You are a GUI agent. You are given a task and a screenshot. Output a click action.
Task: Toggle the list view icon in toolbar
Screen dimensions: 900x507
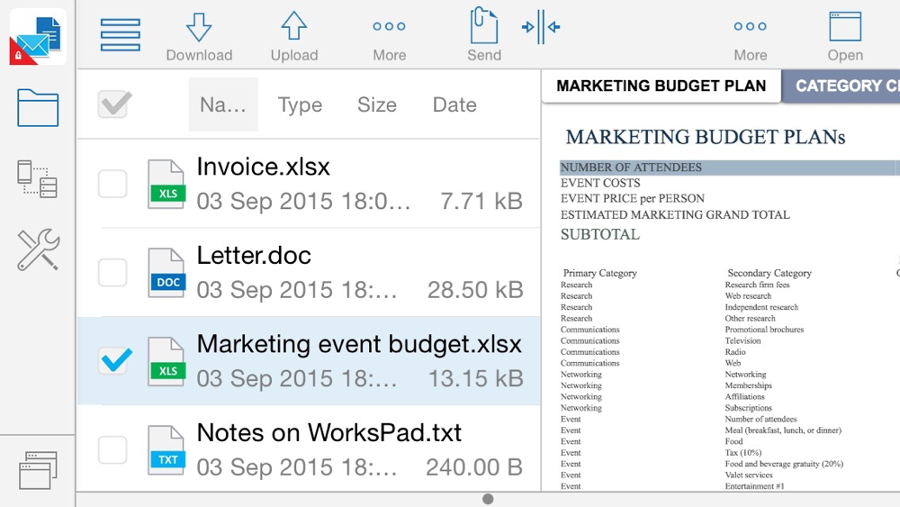(x=120, y=34)
